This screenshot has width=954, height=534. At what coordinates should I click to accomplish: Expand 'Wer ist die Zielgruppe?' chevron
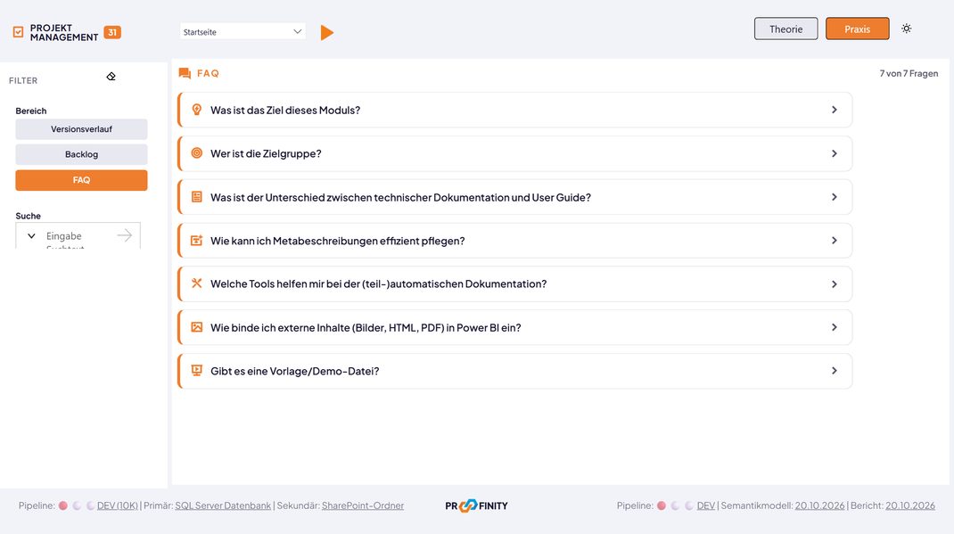pyautogui.click(x=835, y=153)
